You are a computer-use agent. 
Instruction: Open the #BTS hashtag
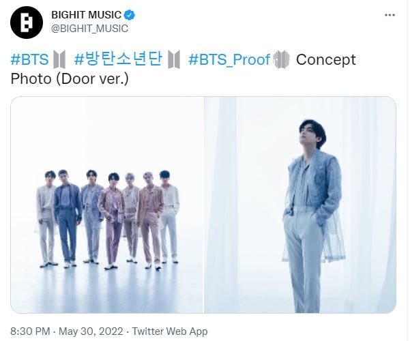tap(29, 59)
